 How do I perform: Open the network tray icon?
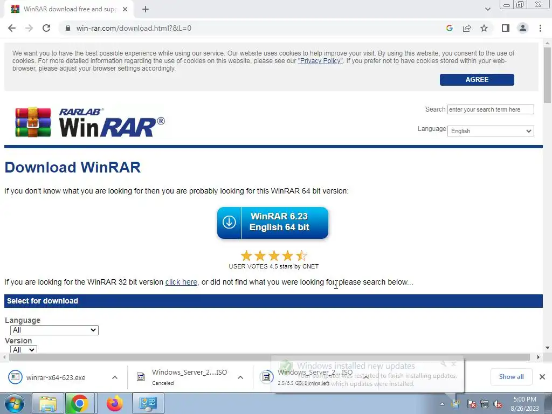pyautogui.click(x=485, y=404)
